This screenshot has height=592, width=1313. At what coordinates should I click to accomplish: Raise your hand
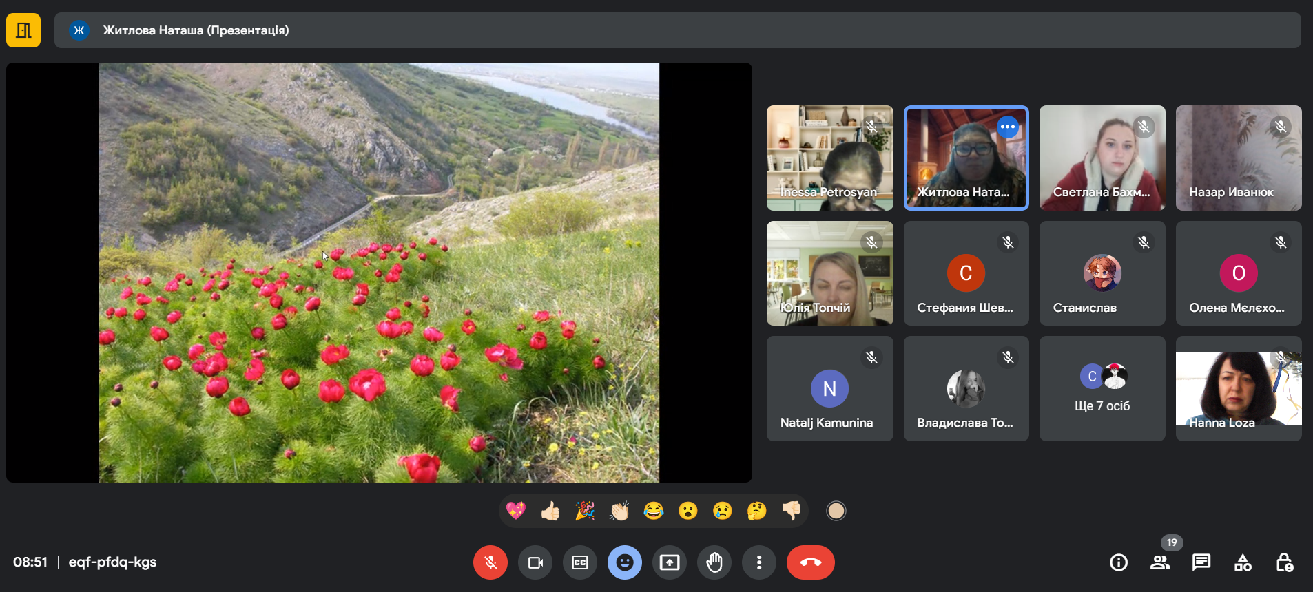click(x=714, y=562)
